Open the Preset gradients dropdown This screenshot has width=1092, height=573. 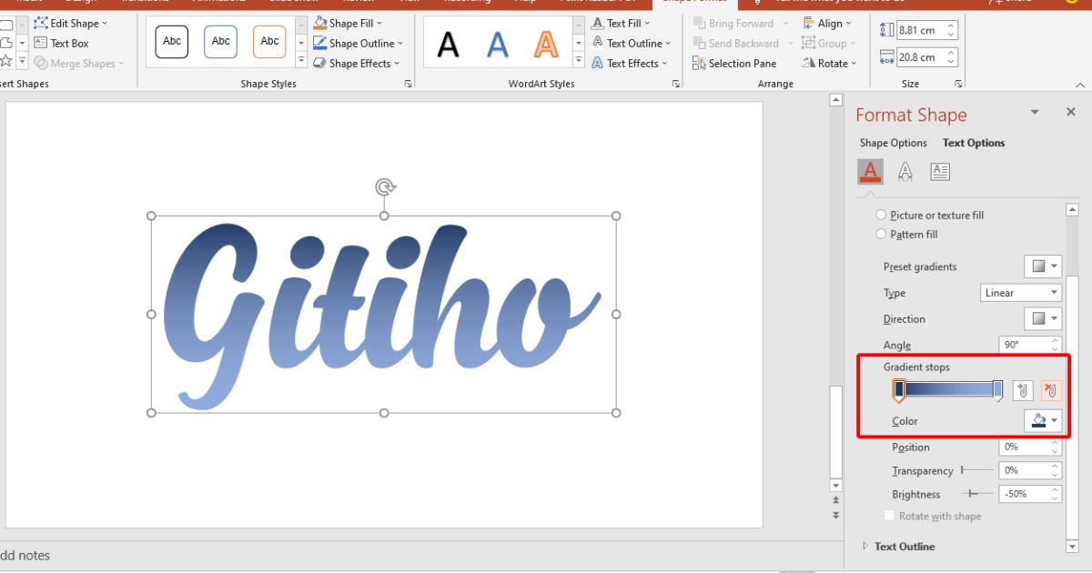click(1043, 266)
